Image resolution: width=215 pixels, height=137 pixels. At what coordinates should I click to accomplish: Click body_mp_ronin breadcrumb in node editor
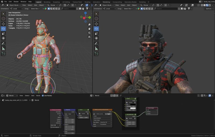[17, 100]
